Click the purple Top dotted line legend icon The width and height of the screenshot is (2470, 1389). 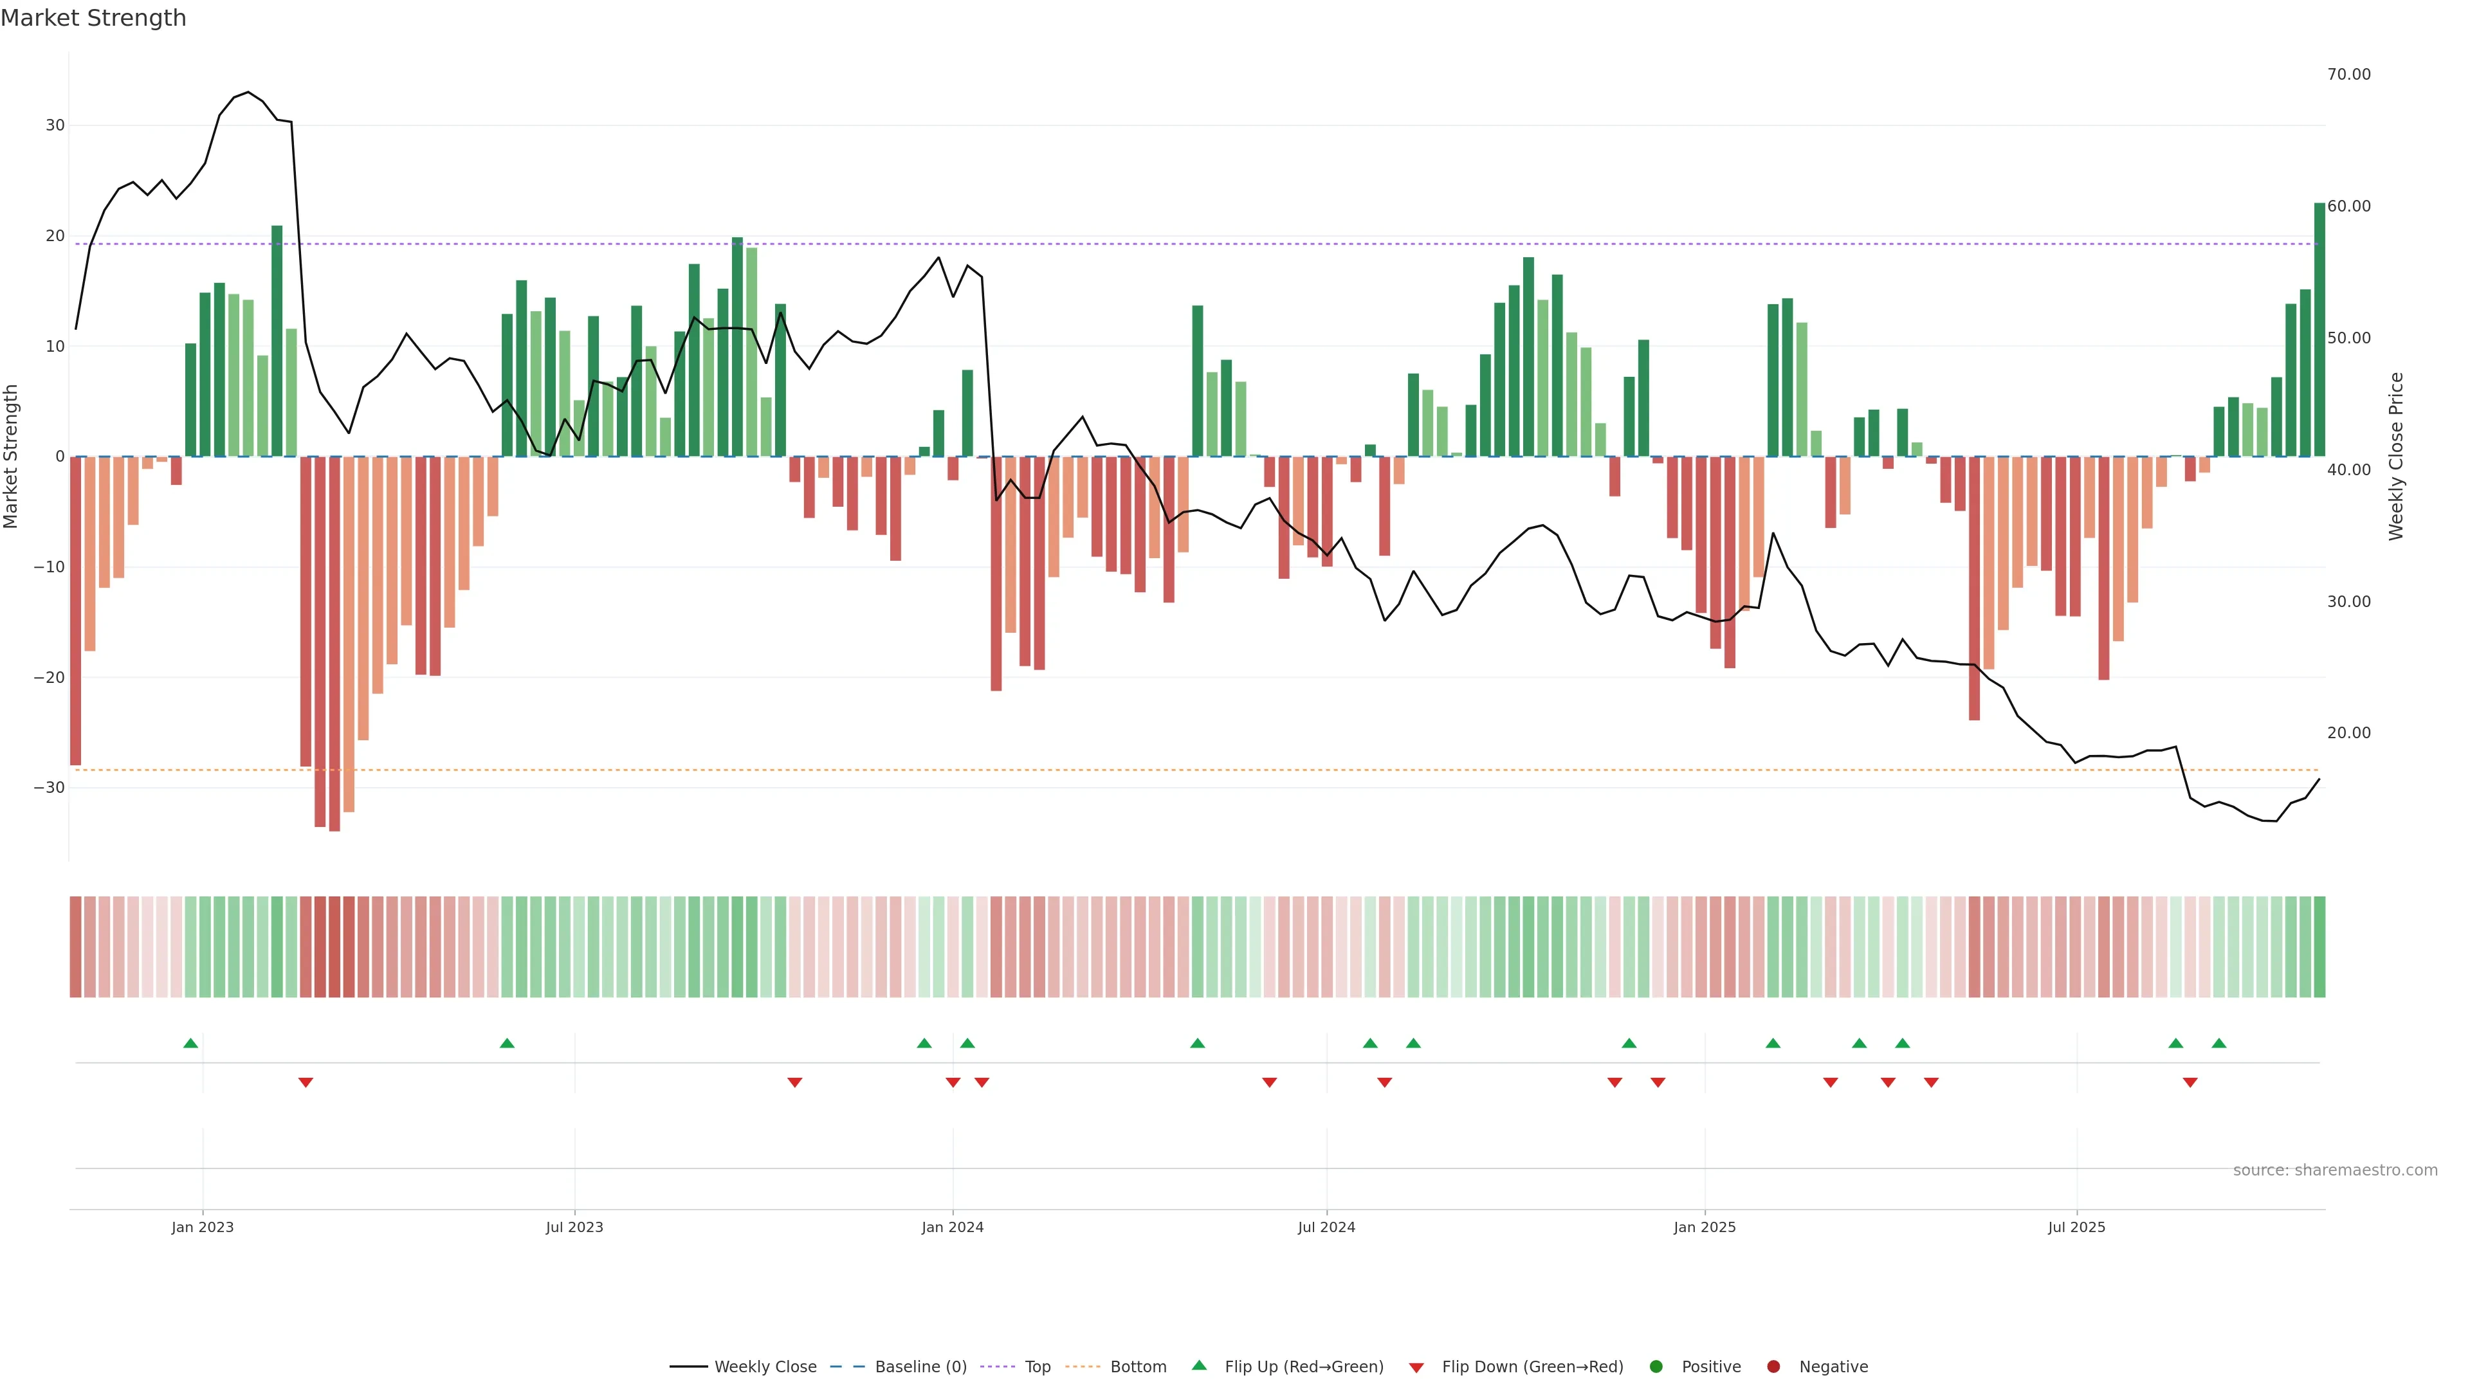997,1367
